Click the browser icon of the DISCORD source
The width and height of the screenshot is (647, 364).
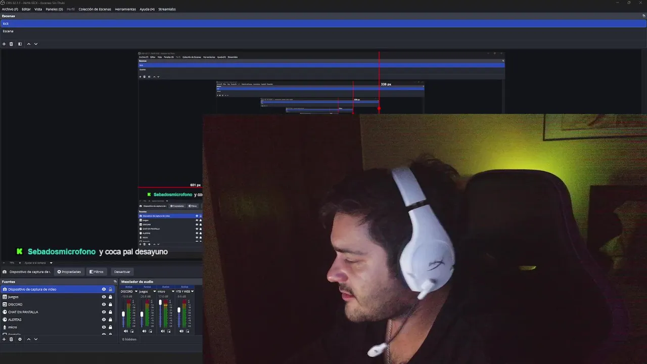click(5, 304)
